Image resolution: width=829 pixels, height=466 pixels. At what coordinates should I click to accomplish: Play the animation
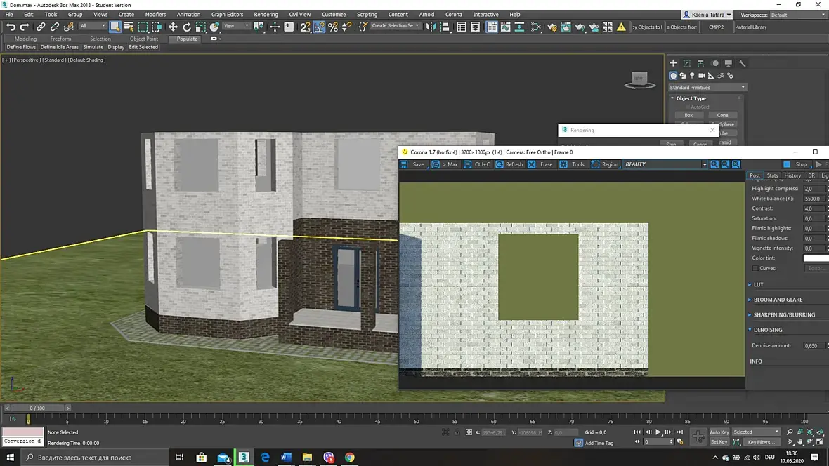(x=658, y=432)
